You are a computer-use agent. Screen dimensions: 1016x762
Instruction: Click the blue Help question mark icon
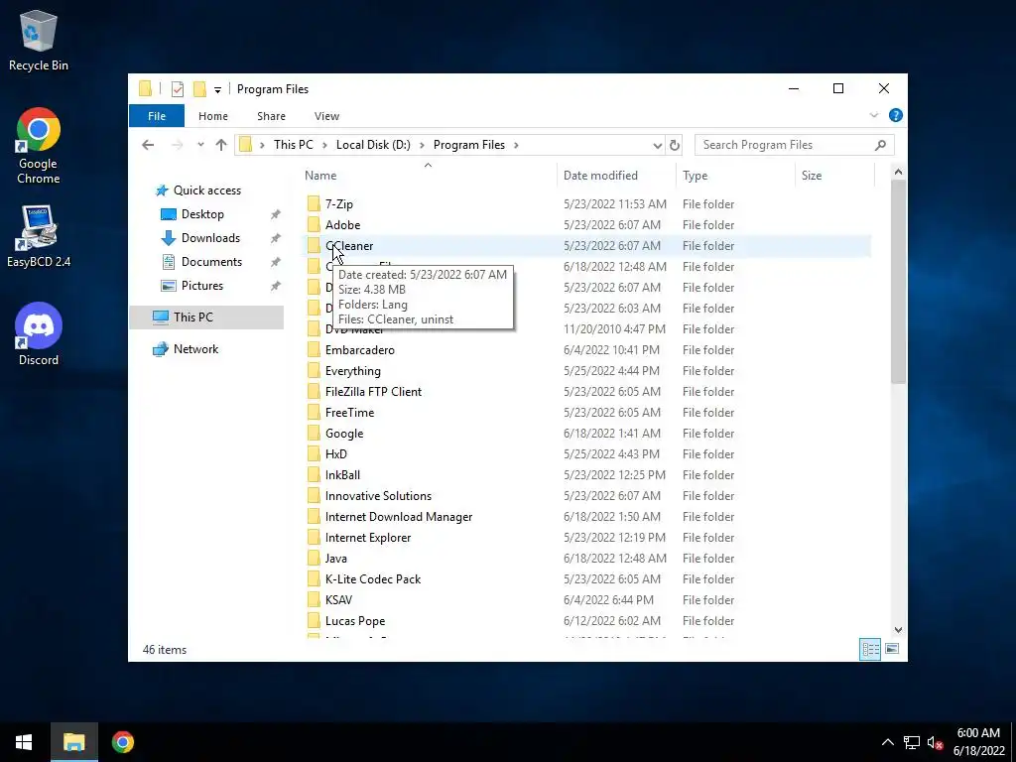pyautogui.click(x=896, y=115)
